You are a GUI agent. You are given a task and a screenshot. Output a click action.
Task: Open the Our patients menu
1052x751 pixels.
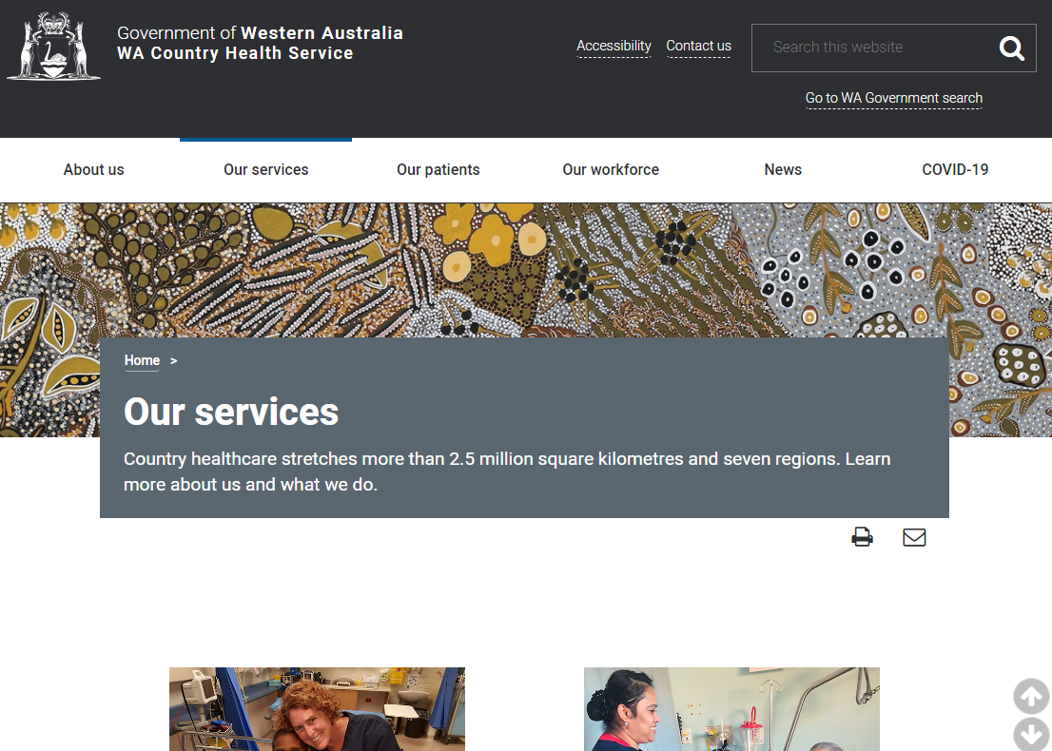click(x=438, y=170)
